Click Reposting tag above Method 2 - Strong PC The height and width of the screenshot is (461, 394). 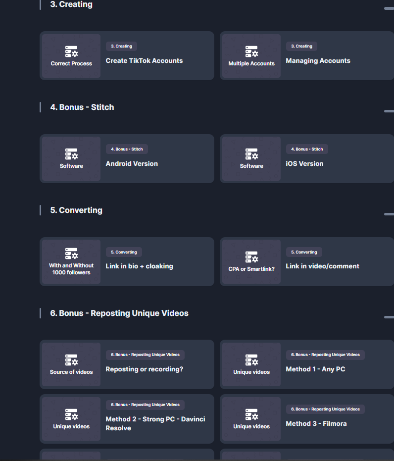click(145, 405)
